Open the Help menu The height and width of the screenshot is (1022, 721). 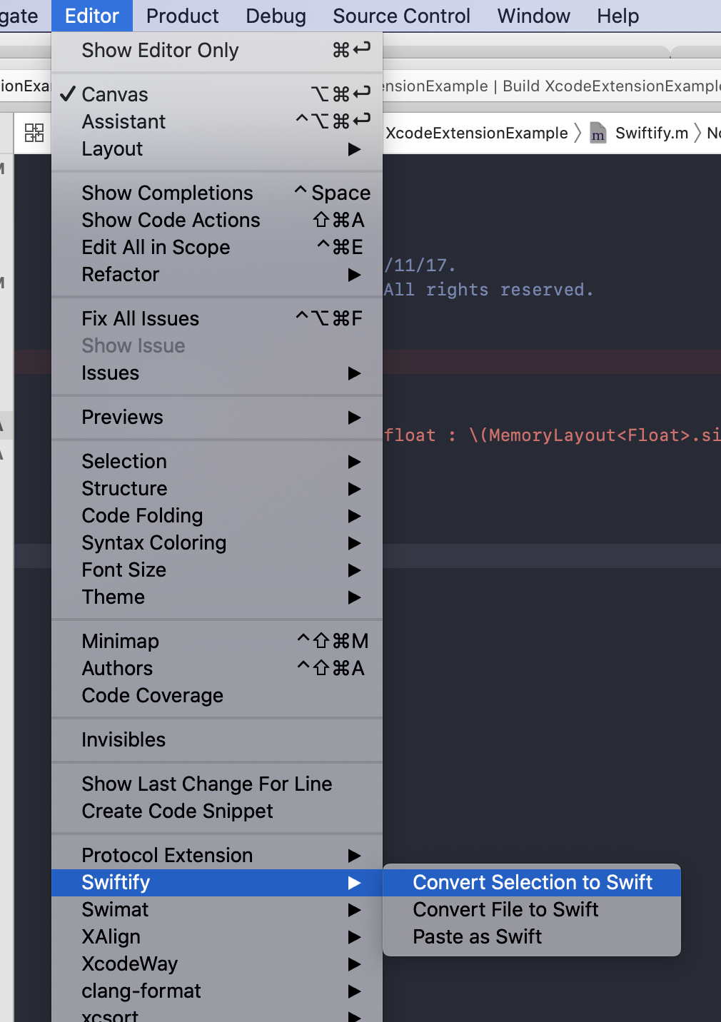click(x=617, y=16)
